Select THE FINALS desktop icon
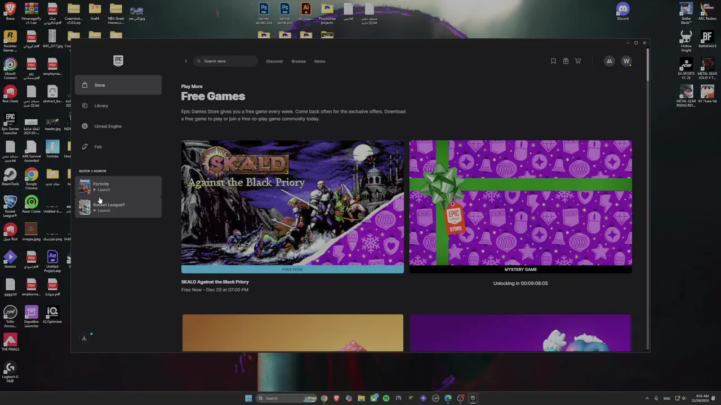The height and width of the screenshot is (405, 721). [10, 343]
